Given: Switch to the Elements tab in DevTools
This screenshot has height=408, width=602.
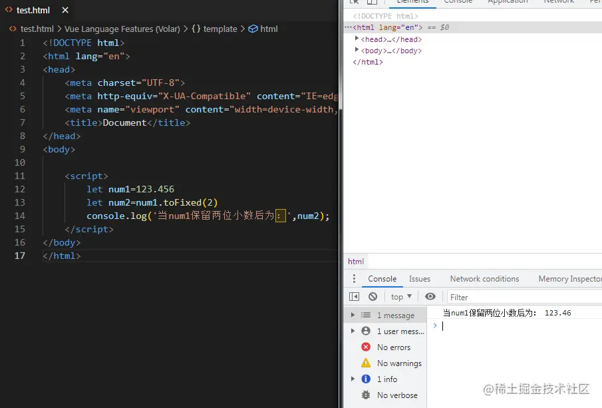Looking at the screenshot, I should point(412,2).
